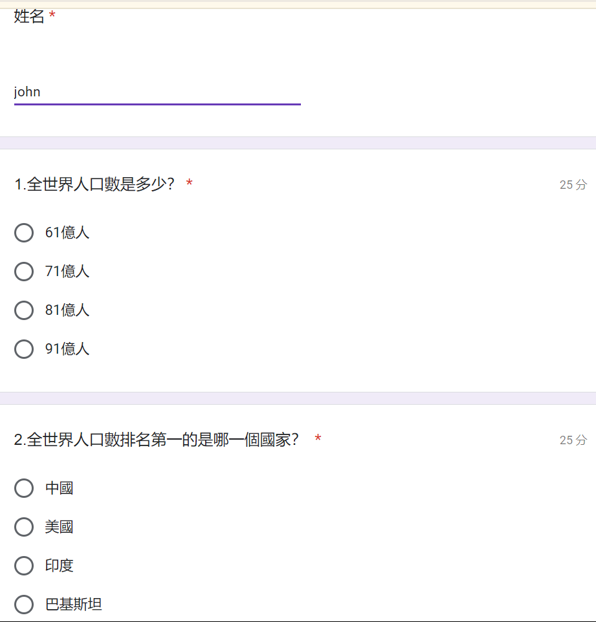Choose the 71億人 radio option
Viewport: 596px width, 622px height.
24,272
